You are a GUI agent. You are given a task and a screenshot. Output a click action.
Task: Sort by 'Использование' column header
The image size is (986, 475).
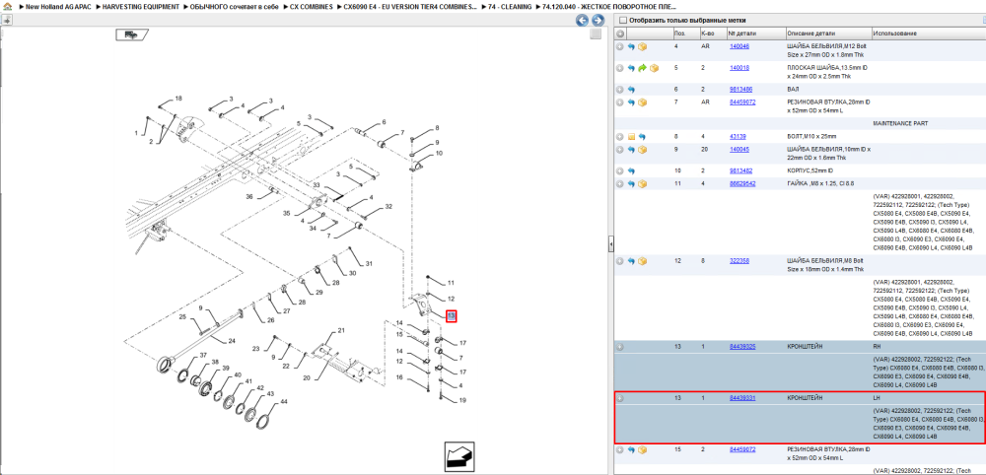895,34
